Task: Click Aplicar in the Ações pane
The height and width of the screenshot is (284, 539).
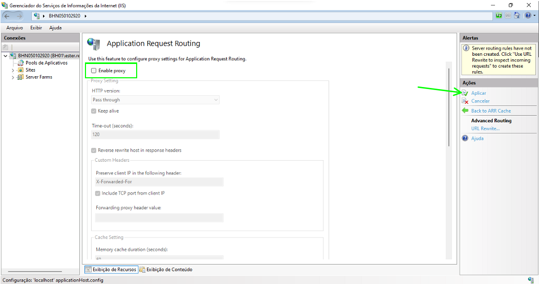Action: [479, 93]
